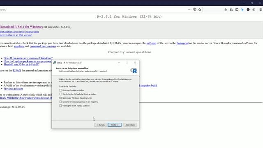
Task: Click Einträge in der Windows-Registrierung label
Action: (75, 98)
